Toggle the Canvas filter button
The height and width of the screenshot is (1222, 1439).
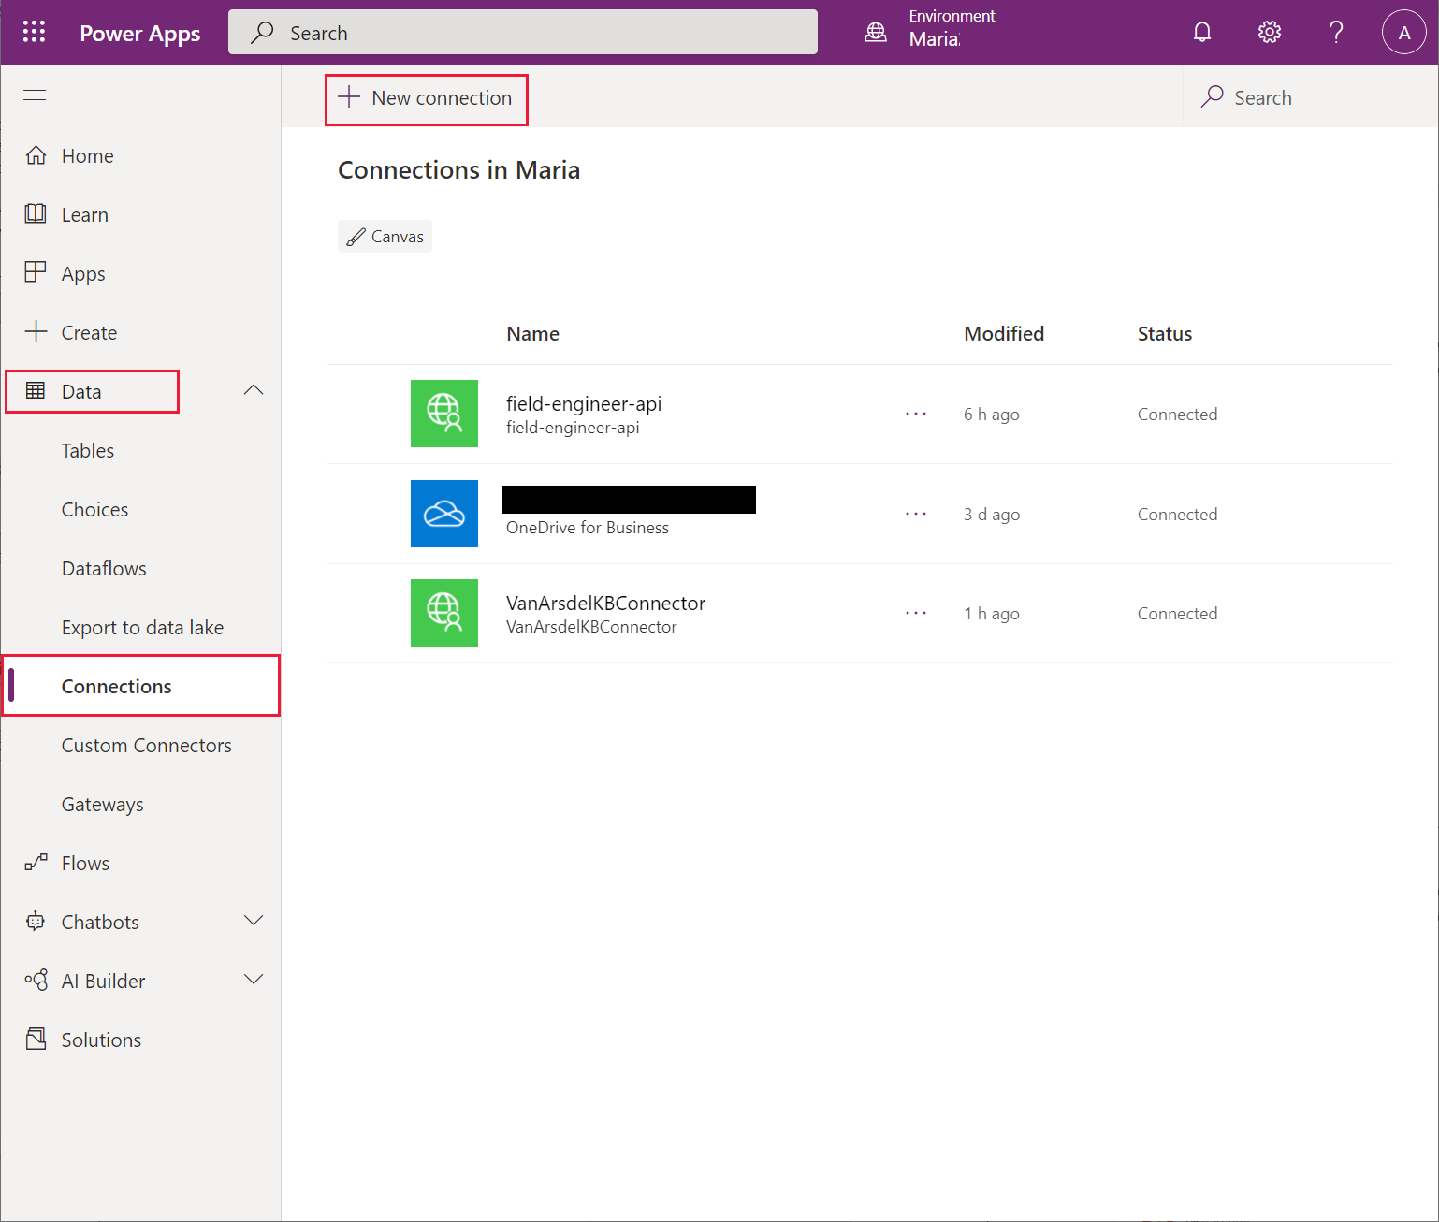pyautogui.click(x=384, y=236)
